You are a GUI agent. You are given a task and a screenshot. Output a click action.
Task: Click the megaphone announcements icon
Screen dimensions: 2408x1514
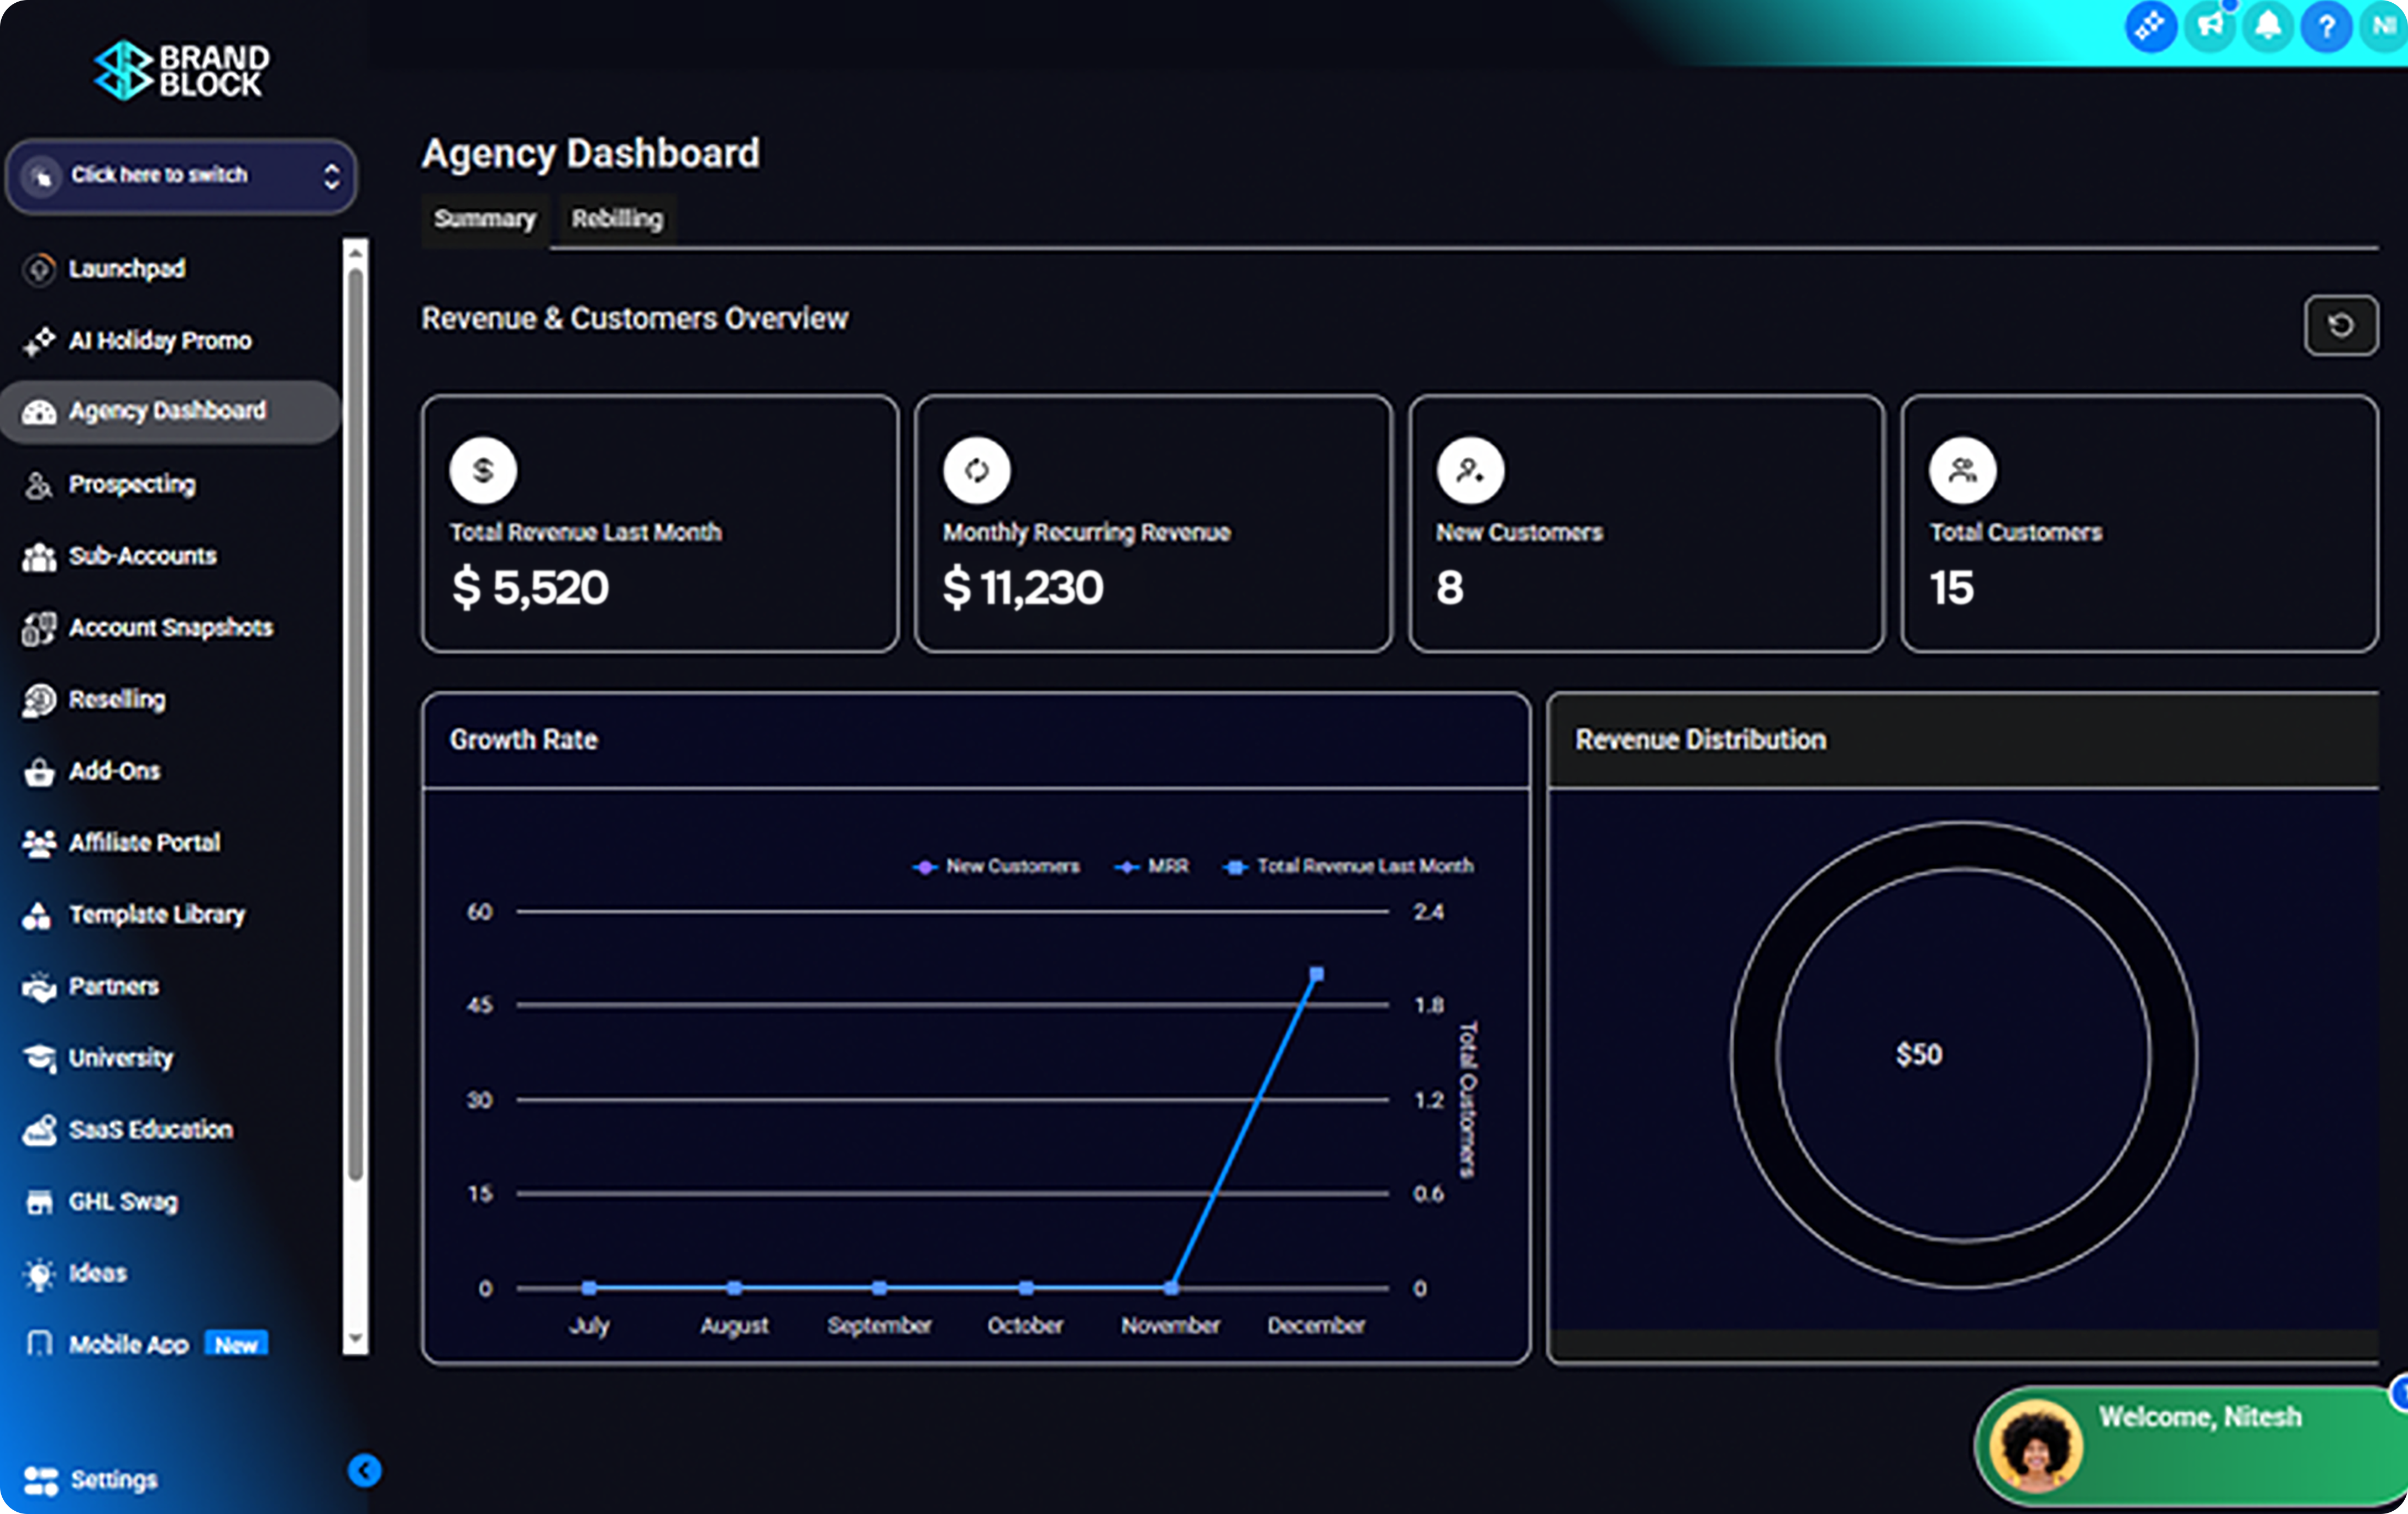click(x=2209, y=25)
